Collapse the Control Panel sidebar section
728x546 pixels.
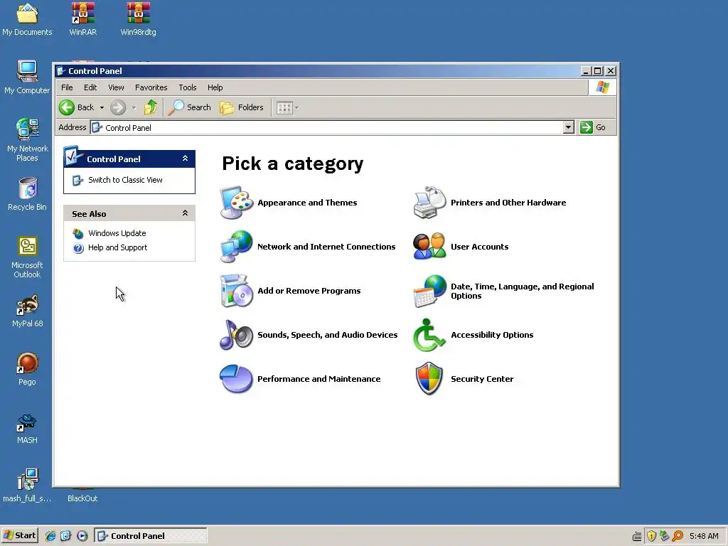[185, 159]
